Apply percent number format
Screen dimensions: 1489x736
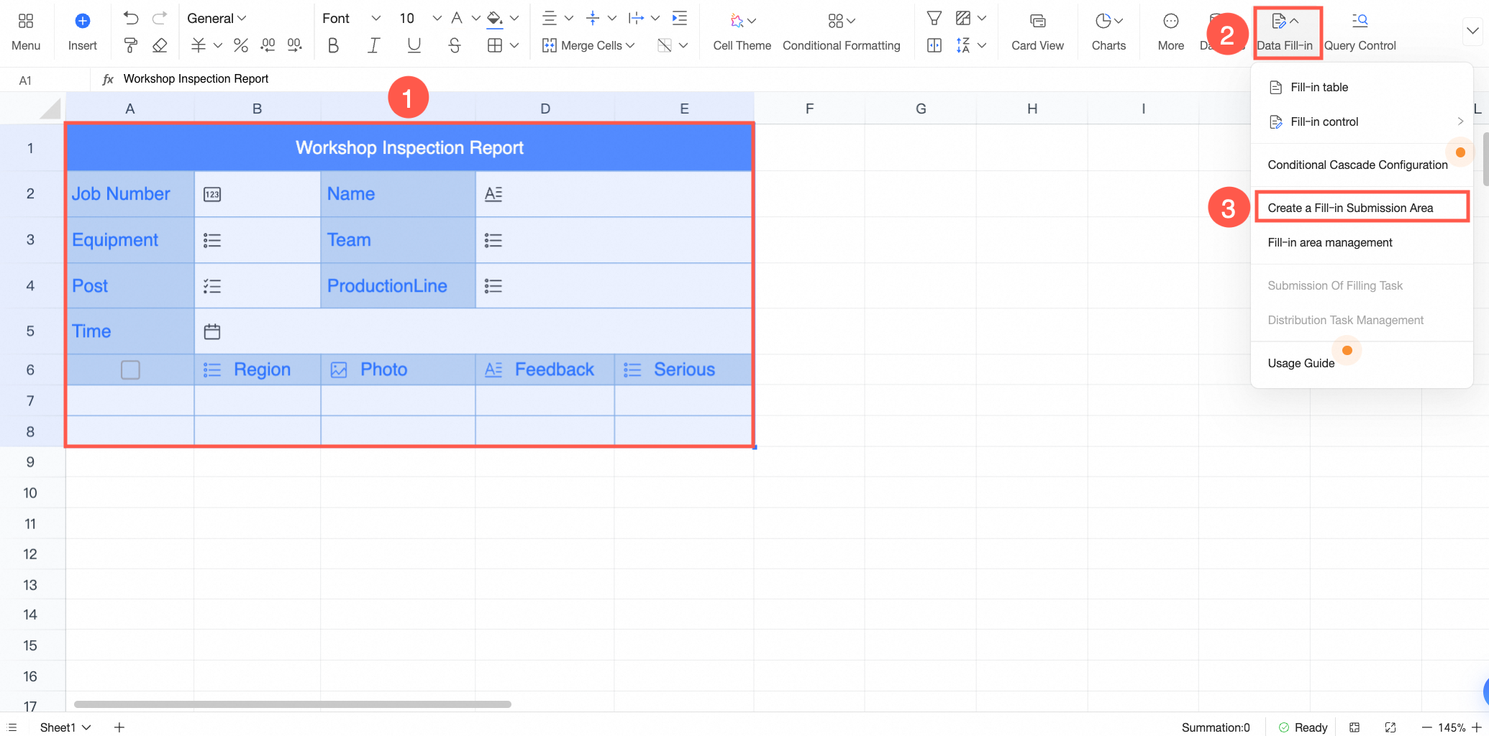[241, 46]
